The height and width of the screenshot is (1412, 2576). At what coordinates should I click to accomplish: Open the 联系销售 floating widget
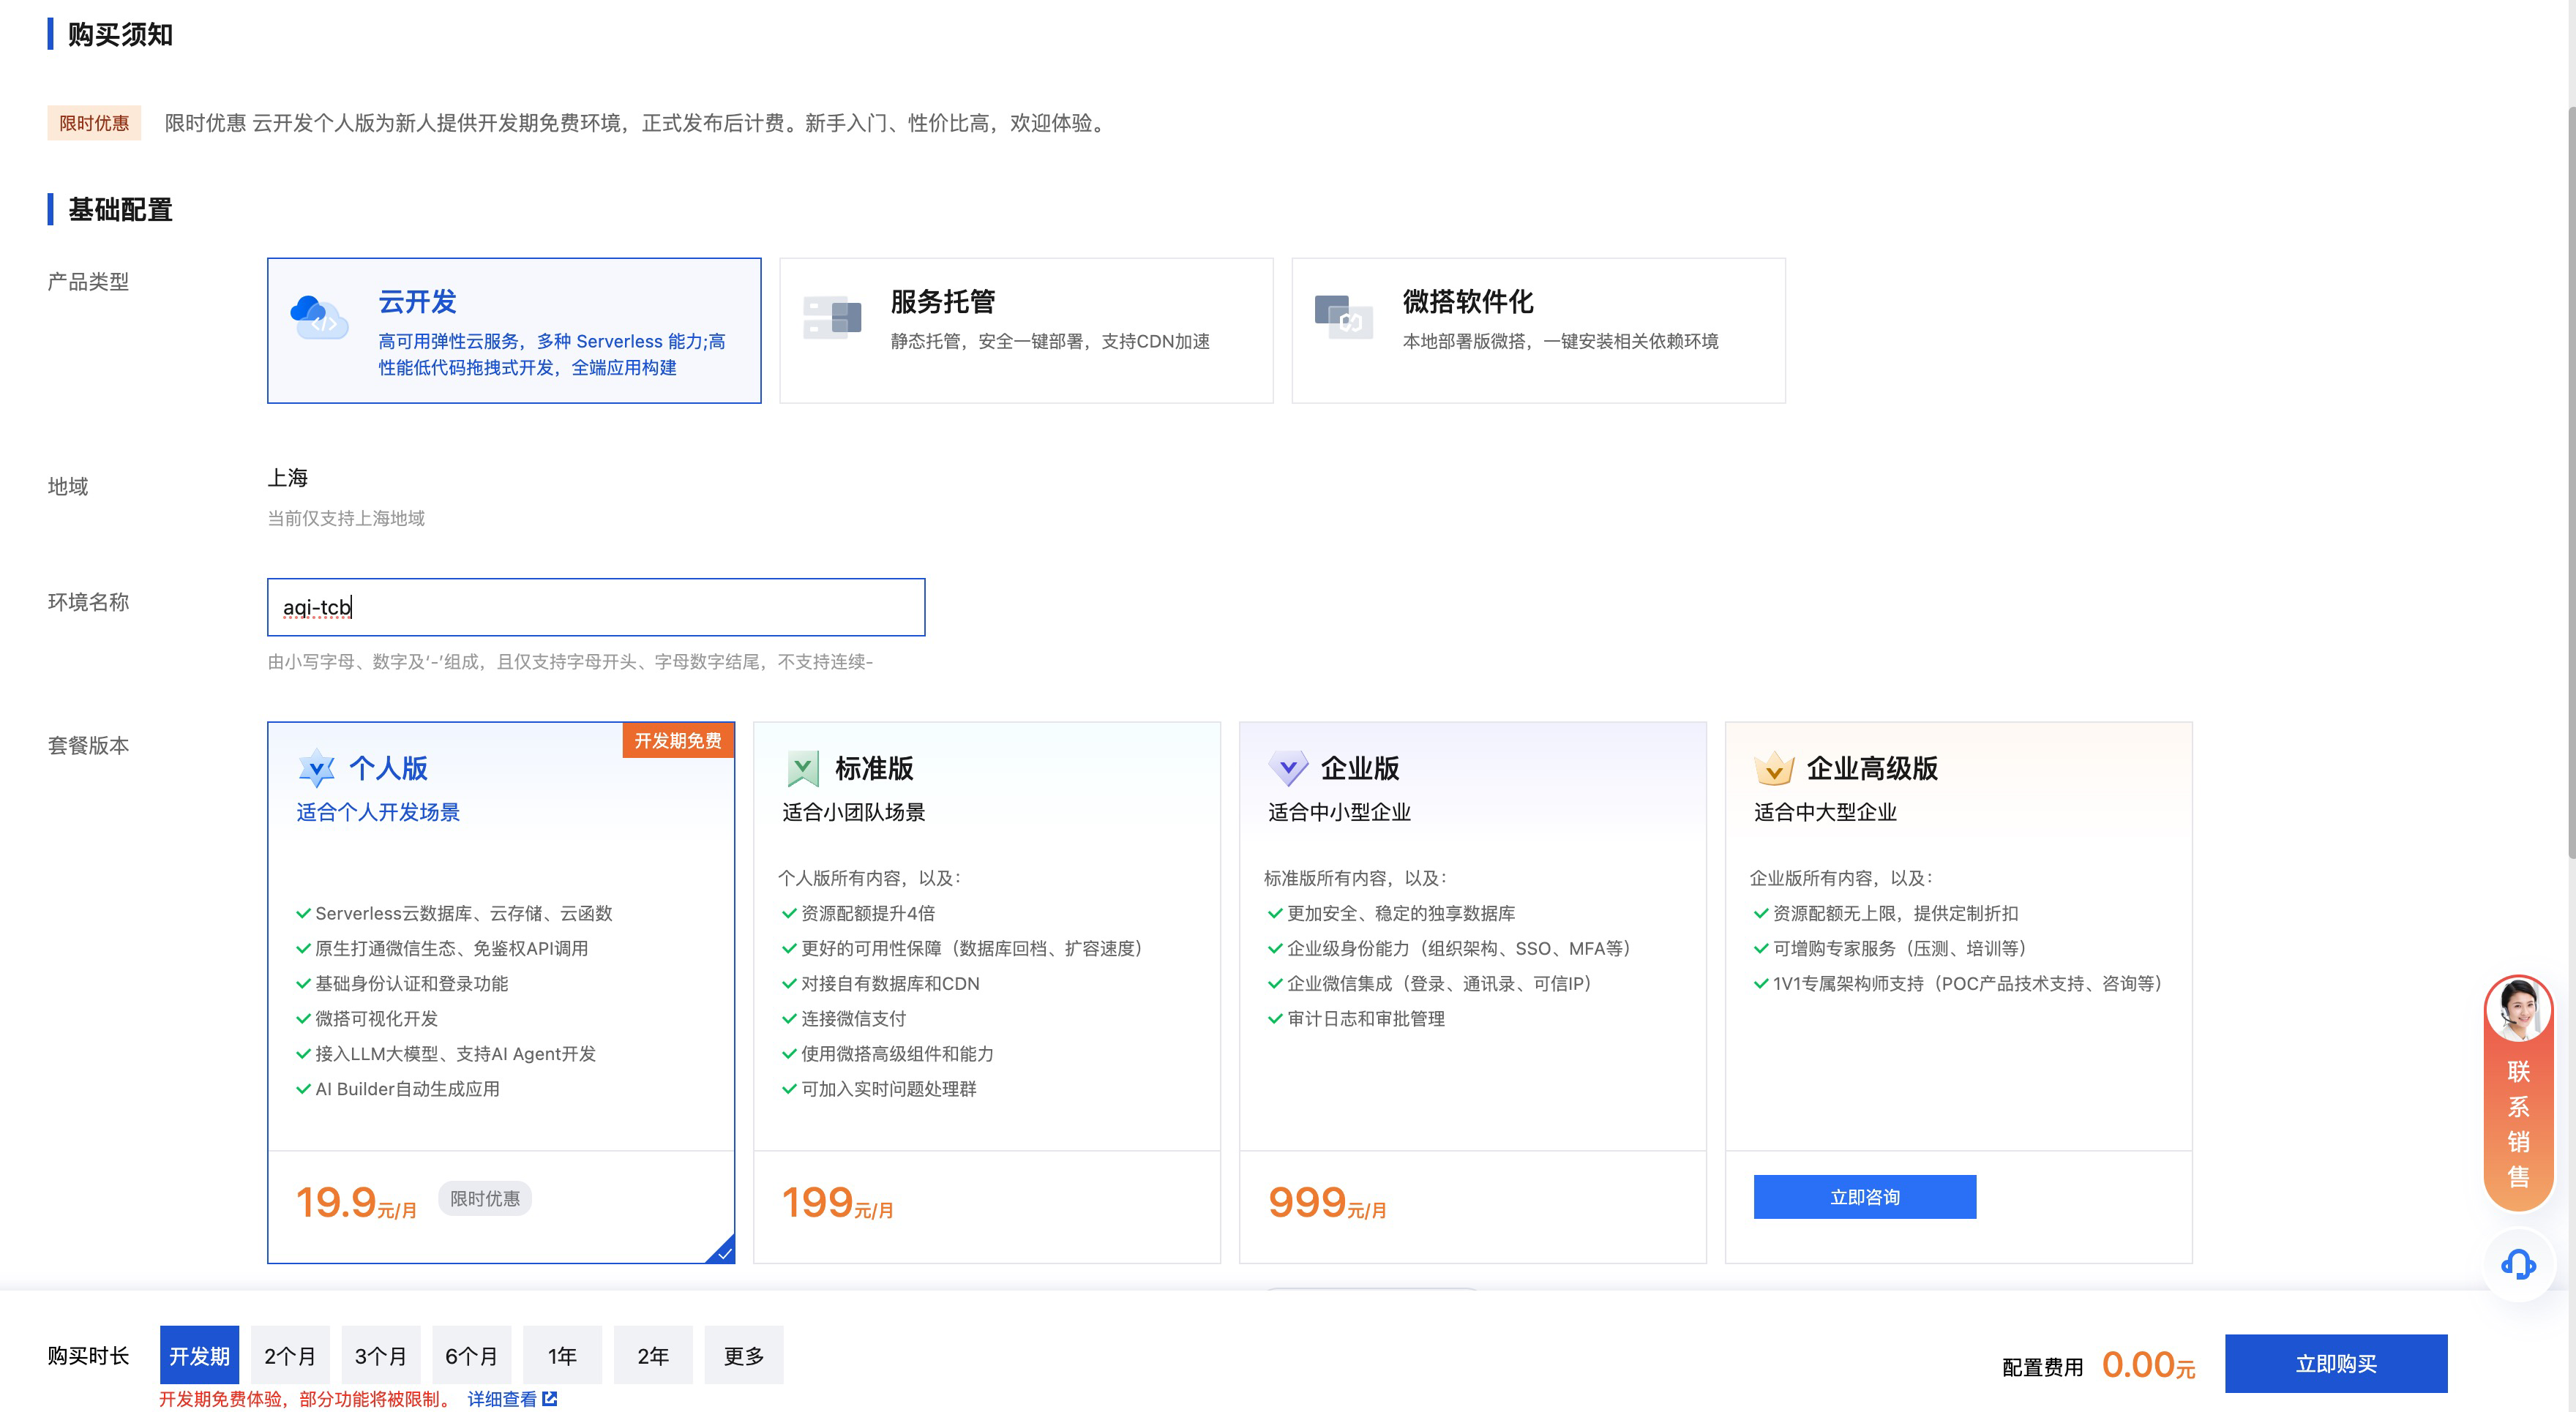tap(2519, 1092)
